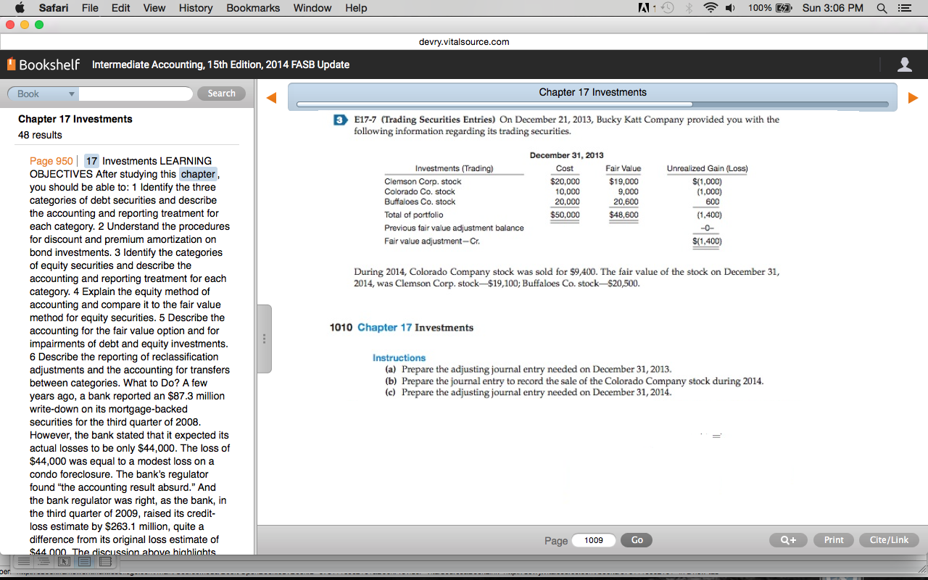The image size is (928, 580).
Task: Click the sidebar collapse handle
Action: pos(265,339)
